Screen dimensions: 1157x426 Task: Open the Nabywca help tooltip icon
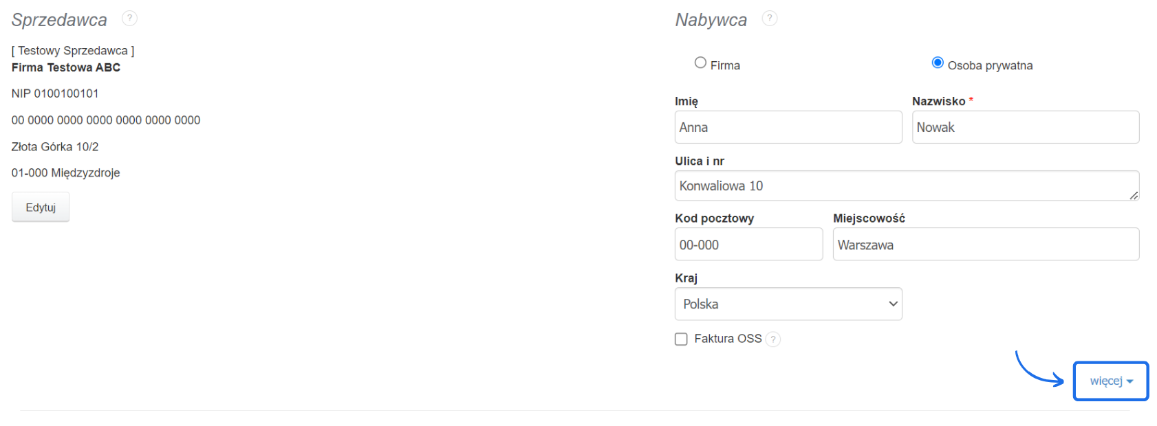tap(770, 19)
